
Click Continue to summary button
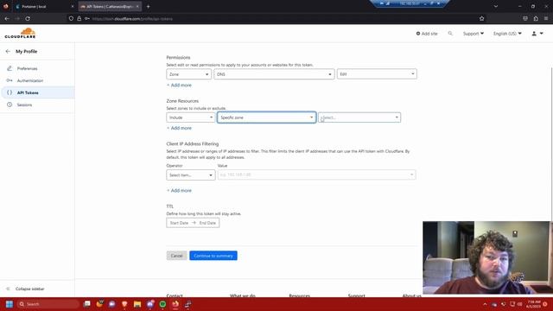(213, 256)
